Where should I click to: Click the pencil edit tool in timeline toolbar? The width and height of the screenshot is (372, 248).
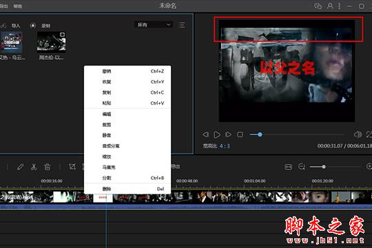point(21,167)
